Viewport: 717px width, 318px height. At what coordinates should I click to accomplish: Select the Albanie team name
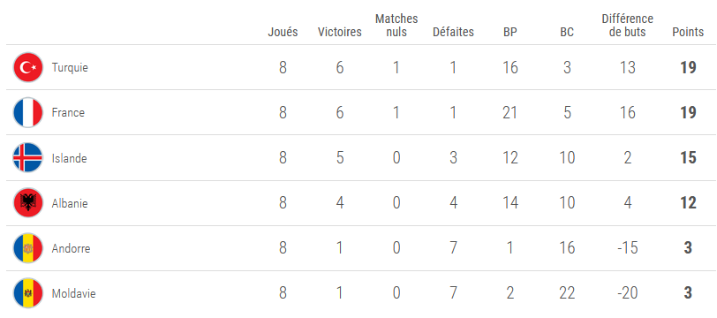(70, 203)
